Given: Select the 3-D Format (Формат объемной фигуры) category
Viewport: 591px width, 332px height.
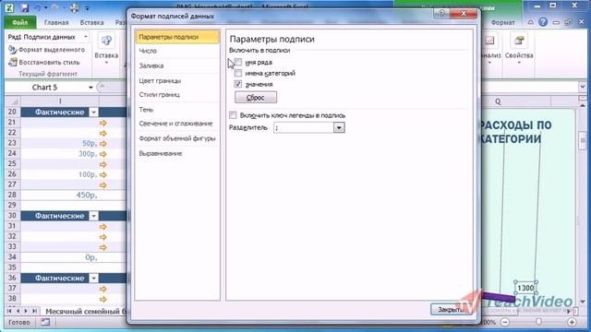Looking at the screenshot, I should [x=177, y=138].
